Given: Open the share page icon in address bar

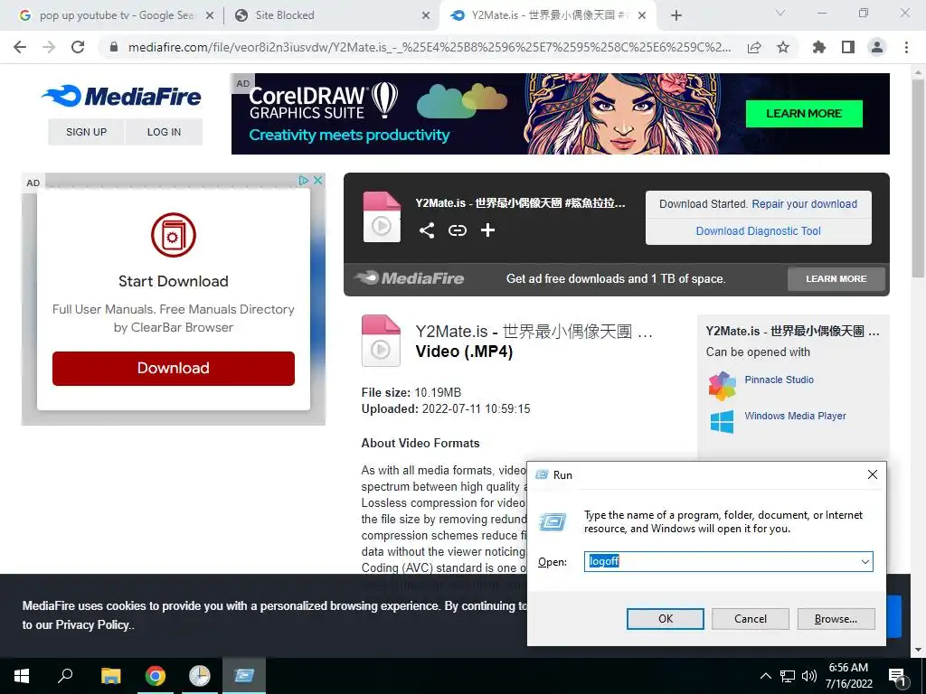Looking at the screenshot, I should pos(754,47).
